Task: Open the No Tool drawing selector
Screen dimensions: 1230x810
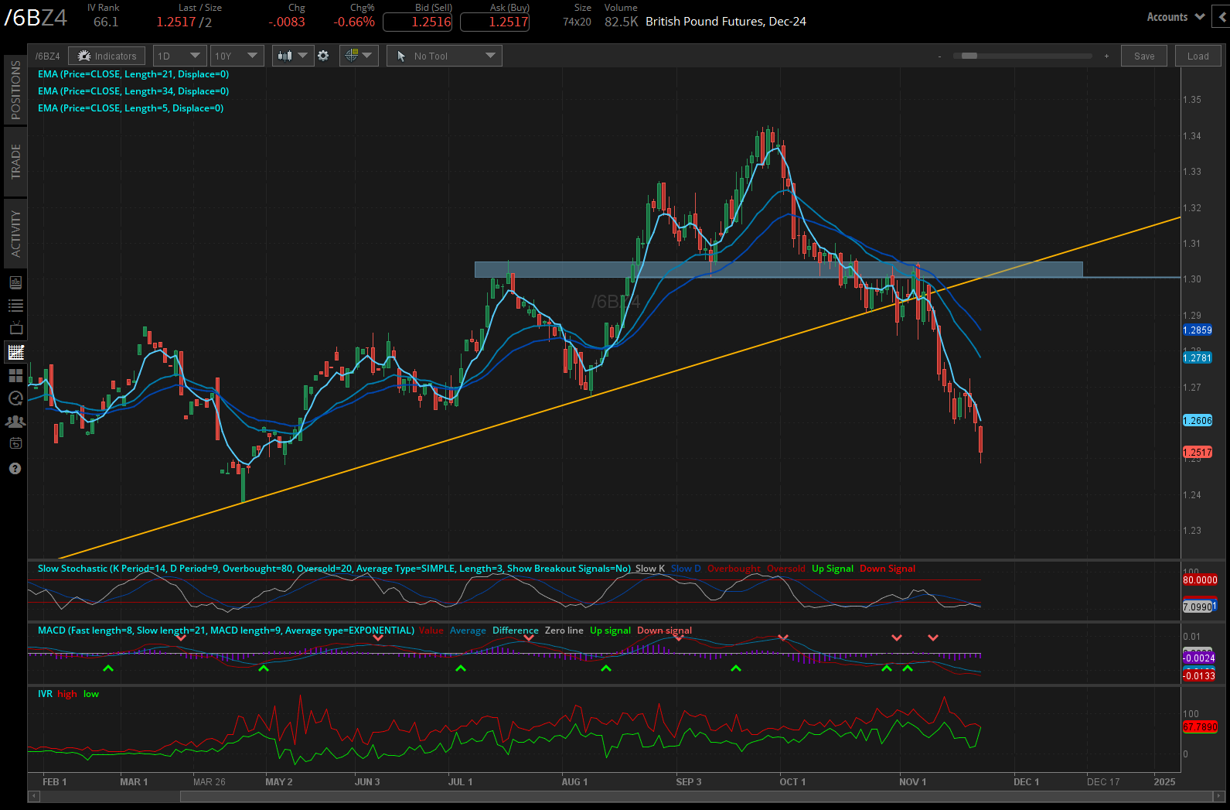Action: 444,56
